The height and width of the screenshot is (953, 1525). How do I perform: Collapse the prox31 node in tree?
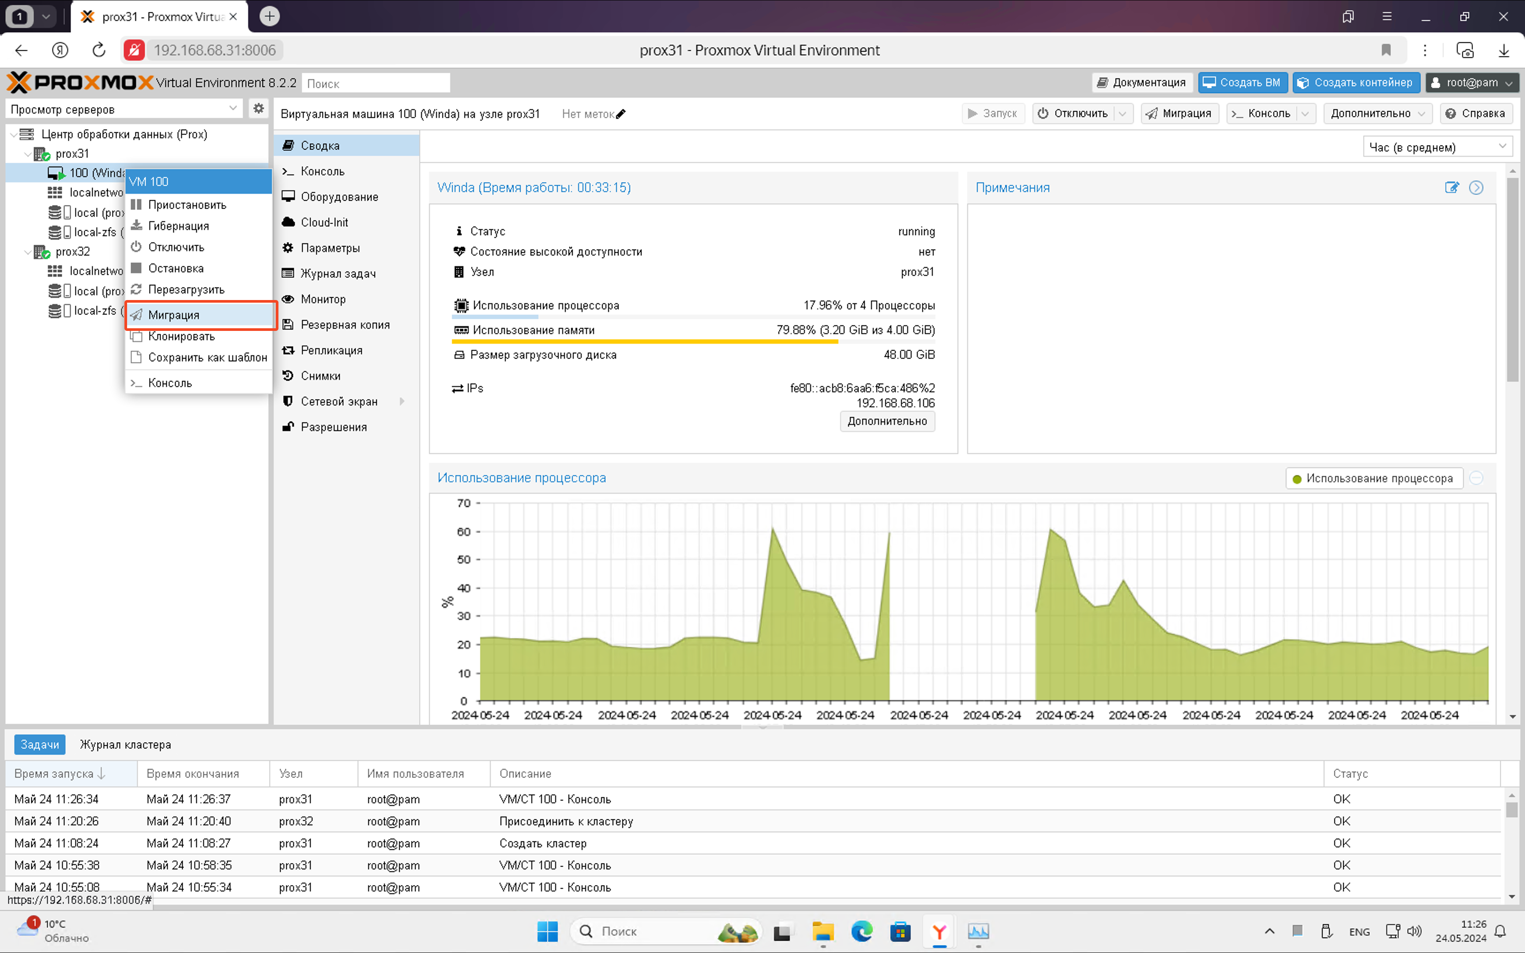point(27,154)
